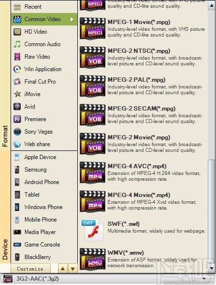The width and height of the screenshot is (216, 285).
Task: Open the Web share globe icon
Action: [x=17, y=144]
